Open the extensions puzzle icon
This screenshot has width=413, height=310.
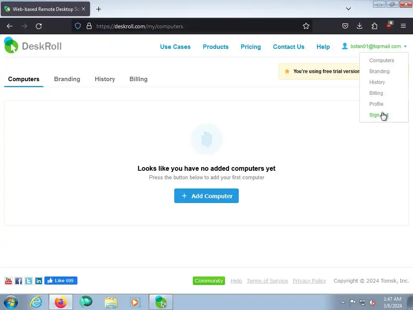pyautogui.click(x=374, y=26)
